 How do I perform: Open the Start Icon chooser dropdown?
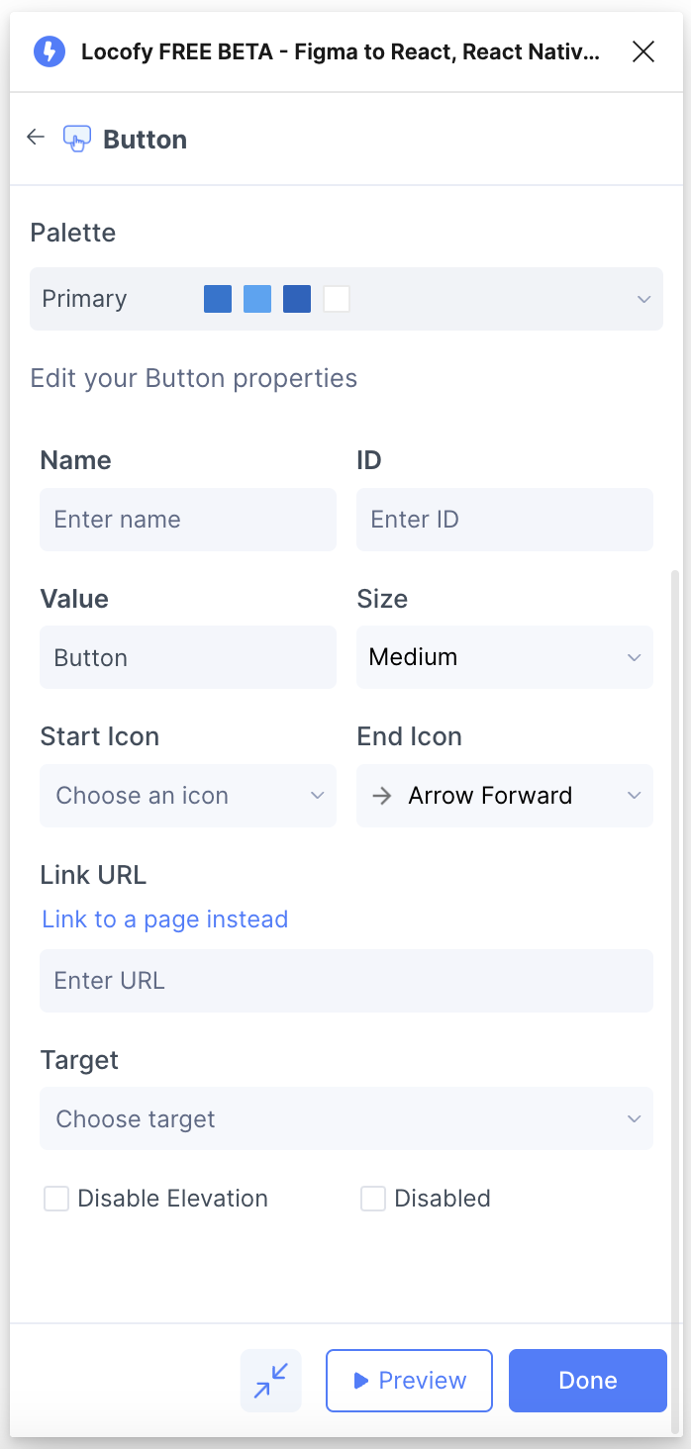[x=188, y=796]
